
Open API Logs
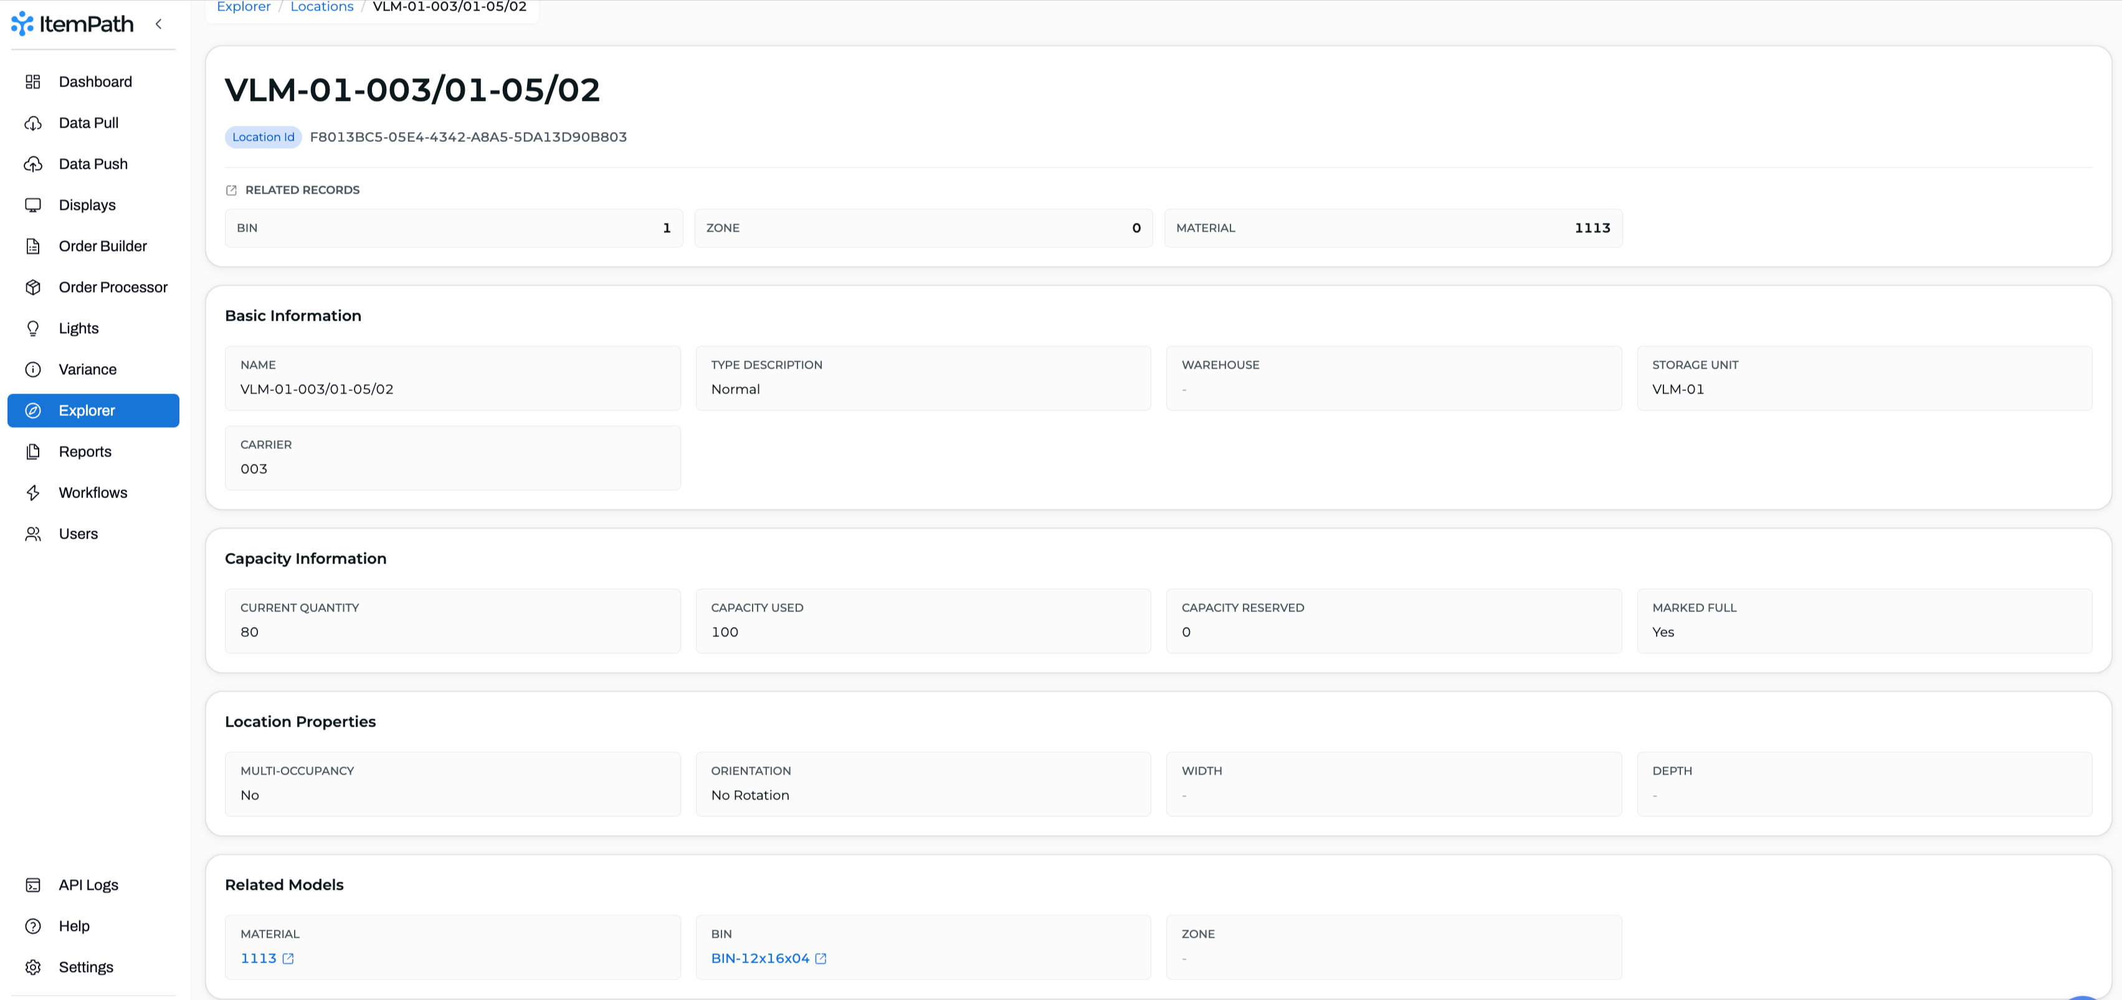(x=93, y=885)
